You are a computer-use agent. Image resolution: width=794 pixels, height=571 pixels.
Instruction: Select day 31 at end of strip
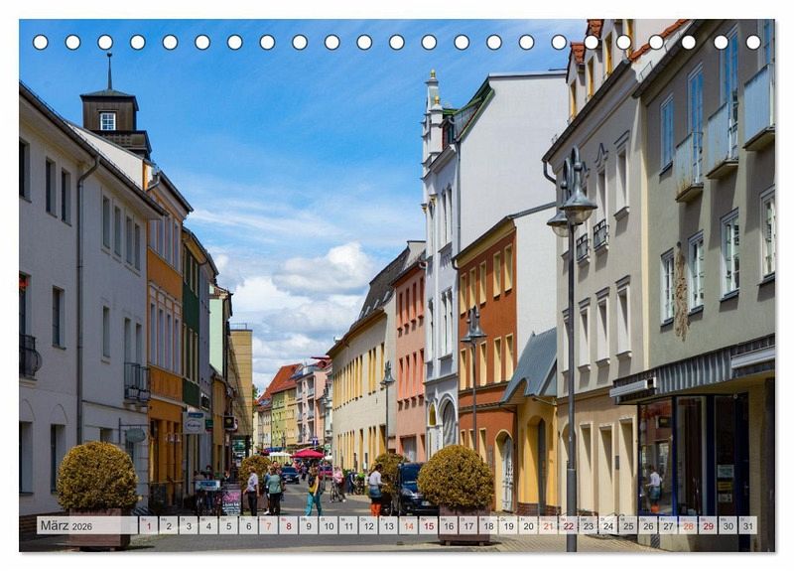point(747,525)
